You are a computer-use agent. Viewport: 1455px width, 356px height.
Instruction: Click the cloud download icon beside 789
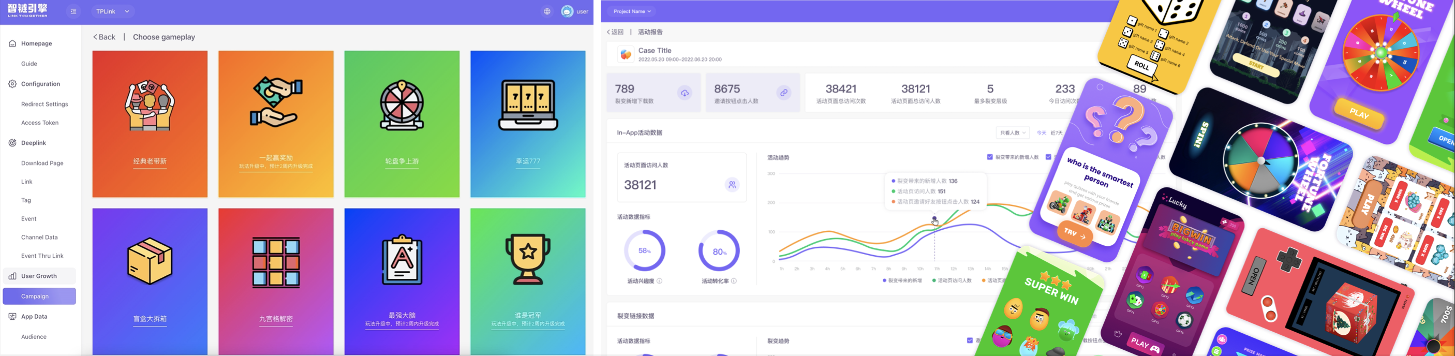coord(685,93)
